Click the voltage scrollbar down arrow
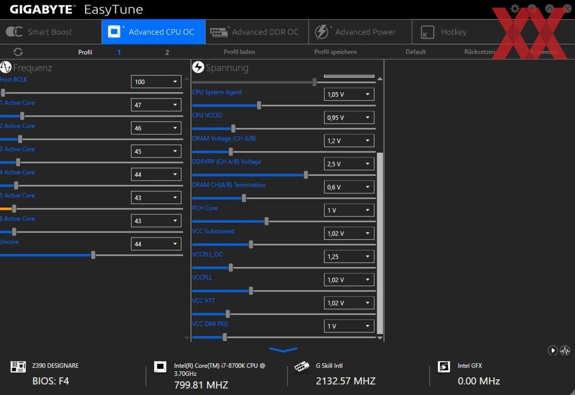The width and height of the screenshot is (575, 395). coord(380,338)
